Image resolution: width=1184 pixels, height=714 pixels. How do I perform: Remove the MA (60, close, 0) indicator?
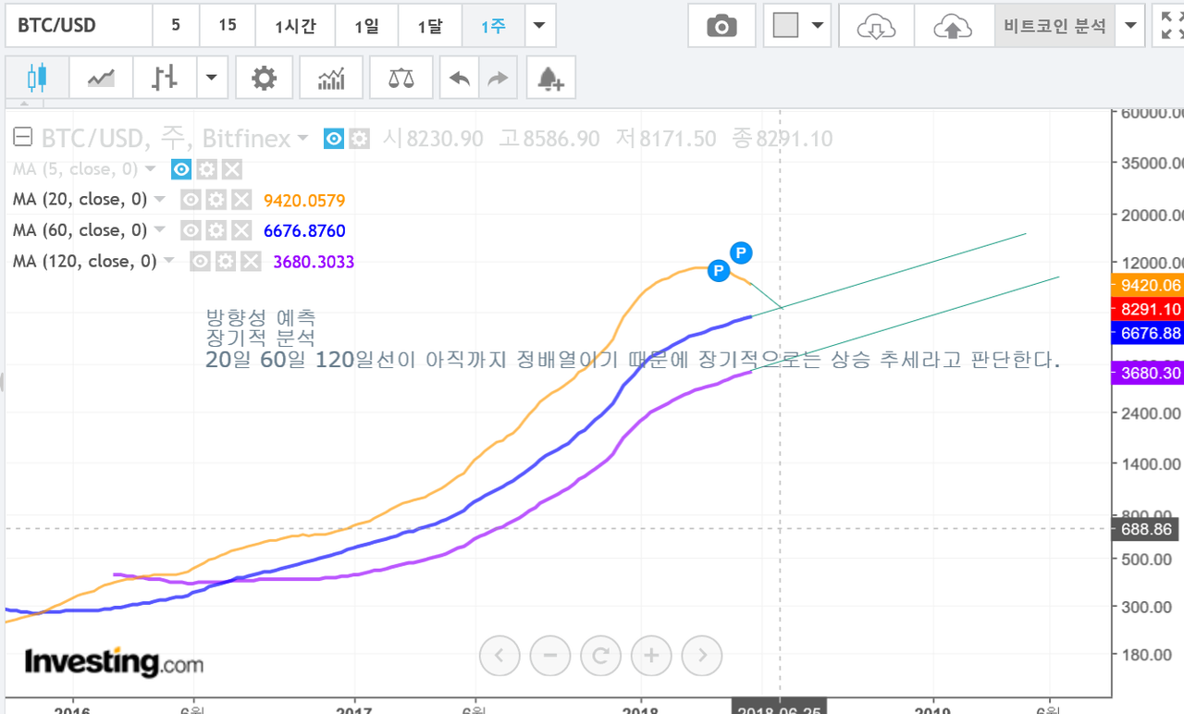pyautogui.click(x=240, y=230)
